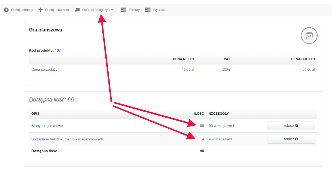The image size is (332, 174).
Task: Click the quantity 99 in ILOŚĆ column
Action: tap(202, 126)
